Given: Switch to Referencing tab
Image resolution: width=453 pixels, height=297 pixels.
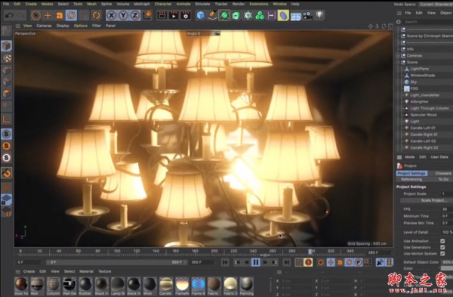Looking at the screenshot, I should click(x=411, y=179).
